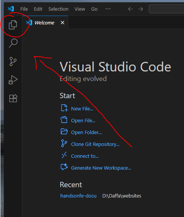Click the Open File... link

[83, 121]
